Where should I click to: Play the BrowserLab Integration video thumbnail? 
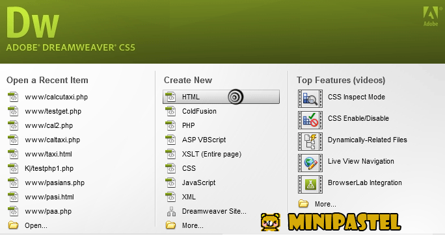point(310,184)
